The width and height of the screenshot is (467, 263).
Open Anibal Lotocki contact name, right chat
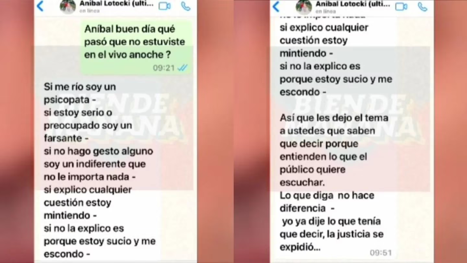(x=353, y=4)
